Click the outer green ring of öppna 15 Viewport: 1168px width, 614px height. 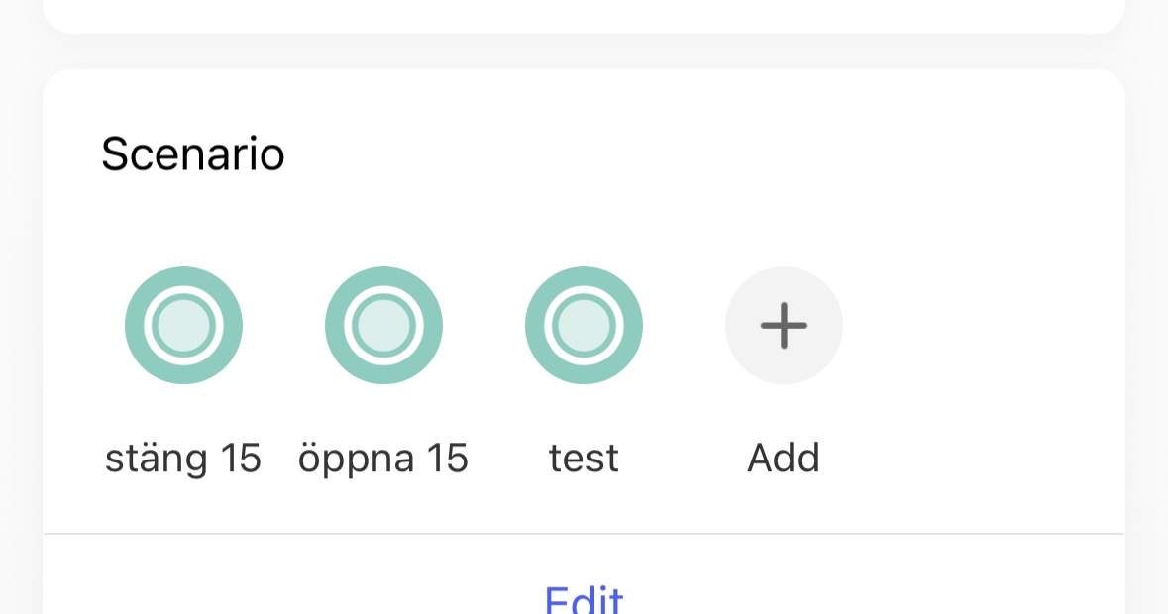[335, 325]
